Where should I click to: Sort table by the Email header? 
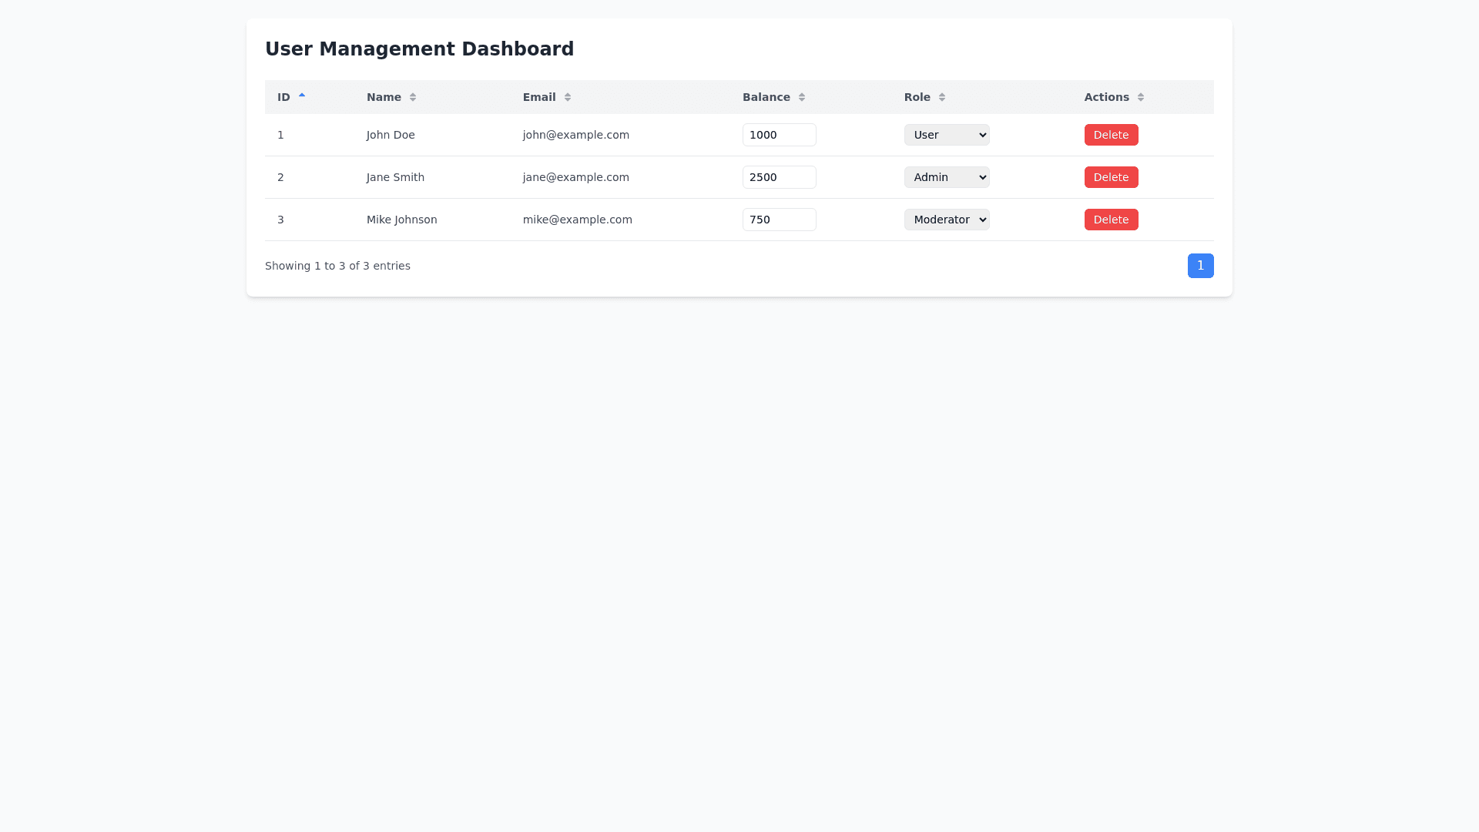(539, 97)
